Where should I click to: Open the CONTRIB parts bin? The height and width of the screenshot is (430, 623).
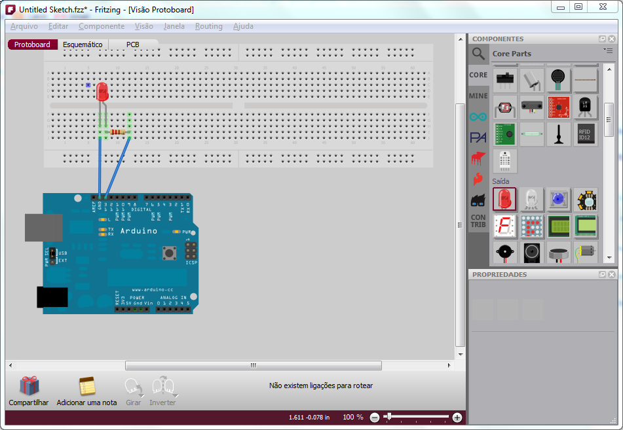478,221
